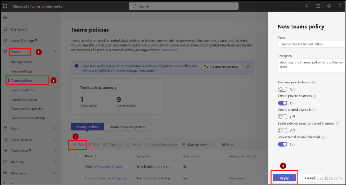Screen dimensions: 346x185
Task: Click Reset Global policy in toolbar
Action: coord(161,145)
